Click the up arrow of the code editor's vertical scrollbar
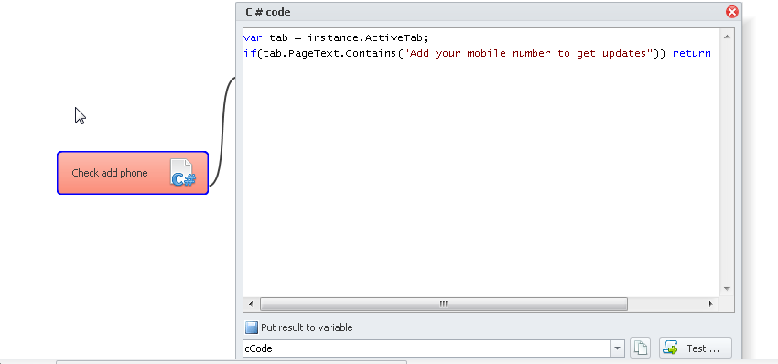The height and width of the screenshot is (364, 778). pyautogui.click(x=727, y=37)
